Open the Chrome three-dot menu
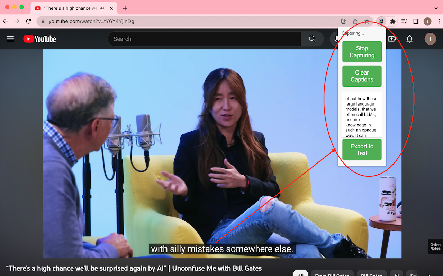Screen dimensions: 443x276 click(x=438, y=21)
